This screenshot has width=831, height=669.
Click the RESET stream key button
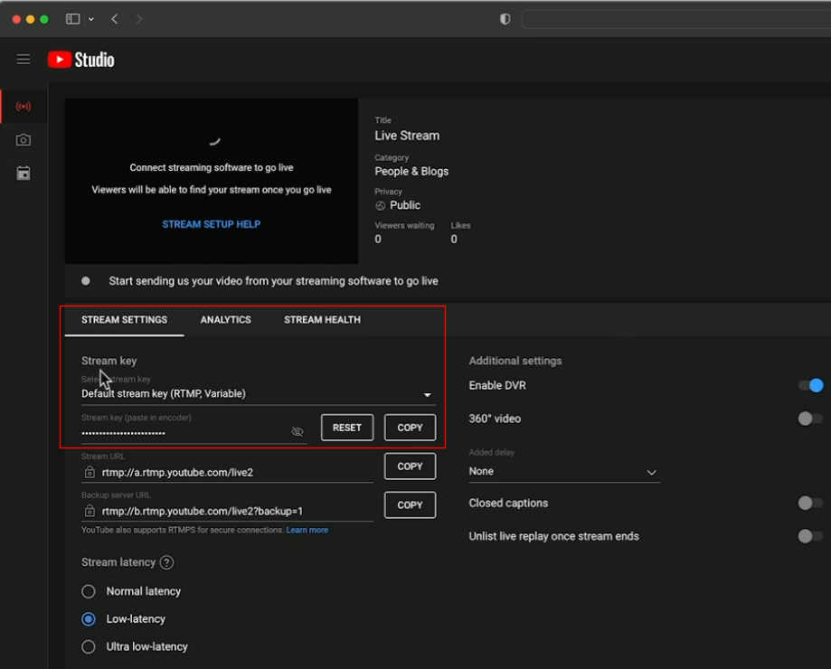[x=347, y=428]
